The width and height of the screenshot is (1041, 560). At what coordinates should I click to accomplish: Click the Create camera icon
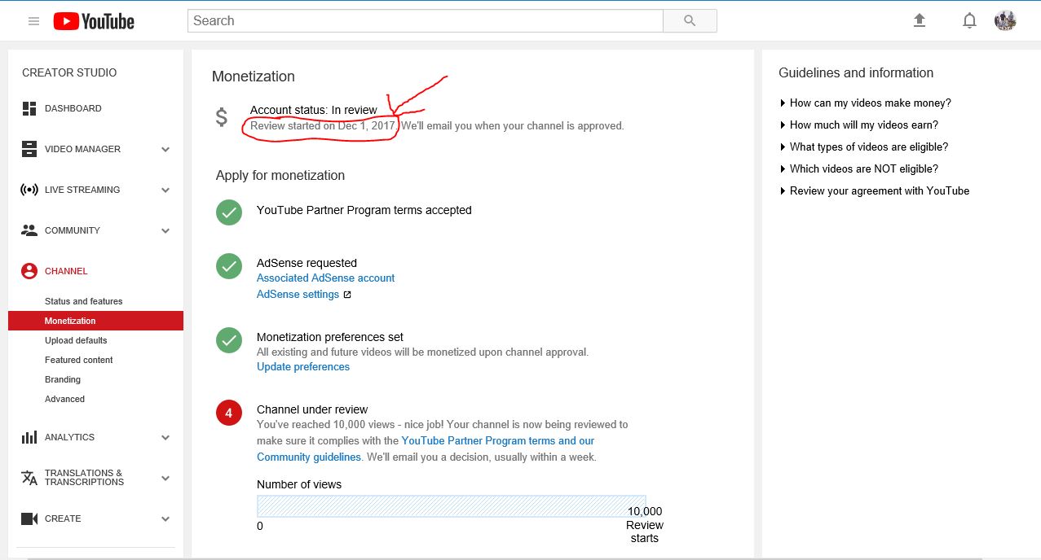pyautogui.click(x=29, y=518)
